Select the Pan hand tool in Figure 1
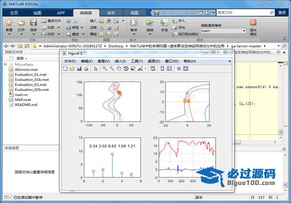The image size is (291, 203). (119, 69)
